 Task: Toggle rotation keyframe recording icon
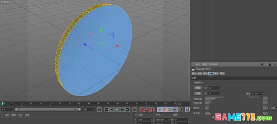pos(170,110)
